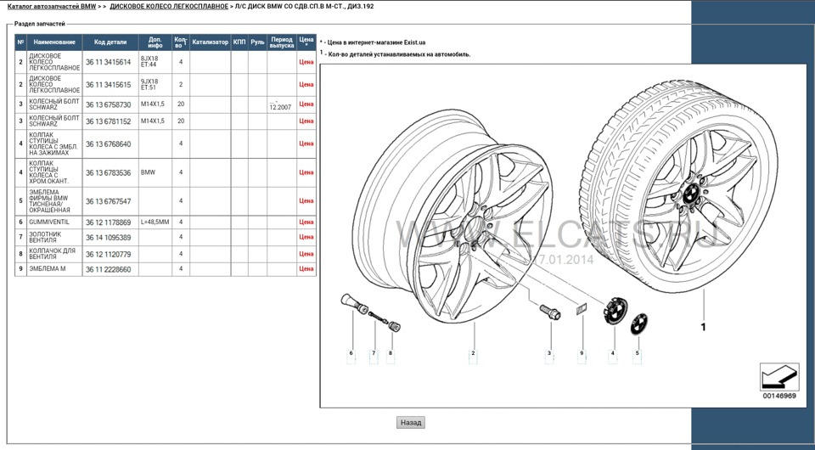Click the Руль column header

pyautogui.click(x=258, y=42)
